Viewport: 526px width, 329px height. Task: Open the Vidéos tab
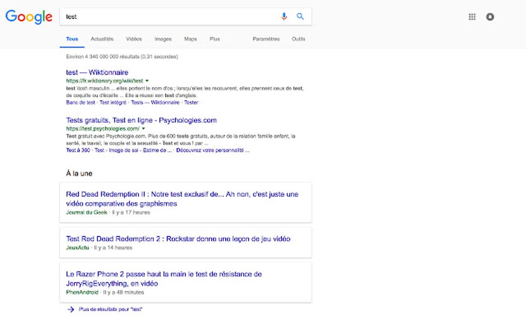pyautogui.click(x=134, y=39)
